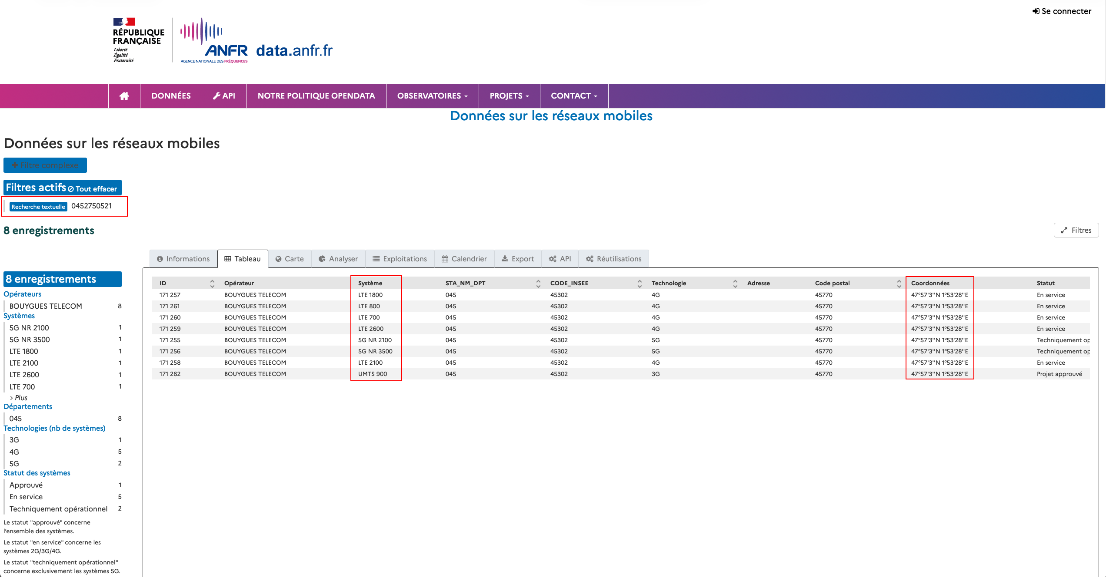This screenshot has height=577, width=1106.
Task: Click the ANFR logo
Action: coord(214,40)
